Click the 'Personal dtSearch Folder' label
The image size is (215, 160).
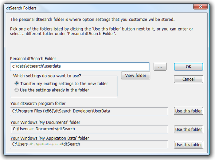pyautogui.click(x=33, y=59)
